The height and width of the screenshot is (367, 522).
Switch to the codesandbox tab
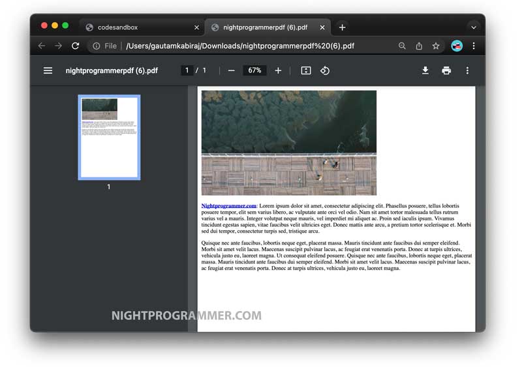tap(142, 27)
